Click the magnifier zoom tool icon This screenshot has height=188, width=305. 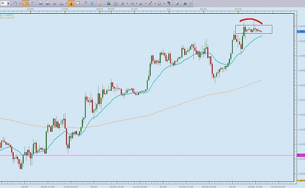coord(123,3)
